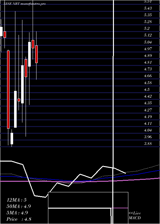
Task: Click the 4.27 price axis label
Action: tap(148, 110)
